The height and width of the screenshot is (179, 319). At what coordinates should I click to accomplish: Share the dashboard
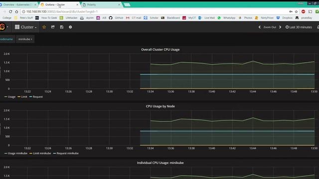[x=53, y=27]
